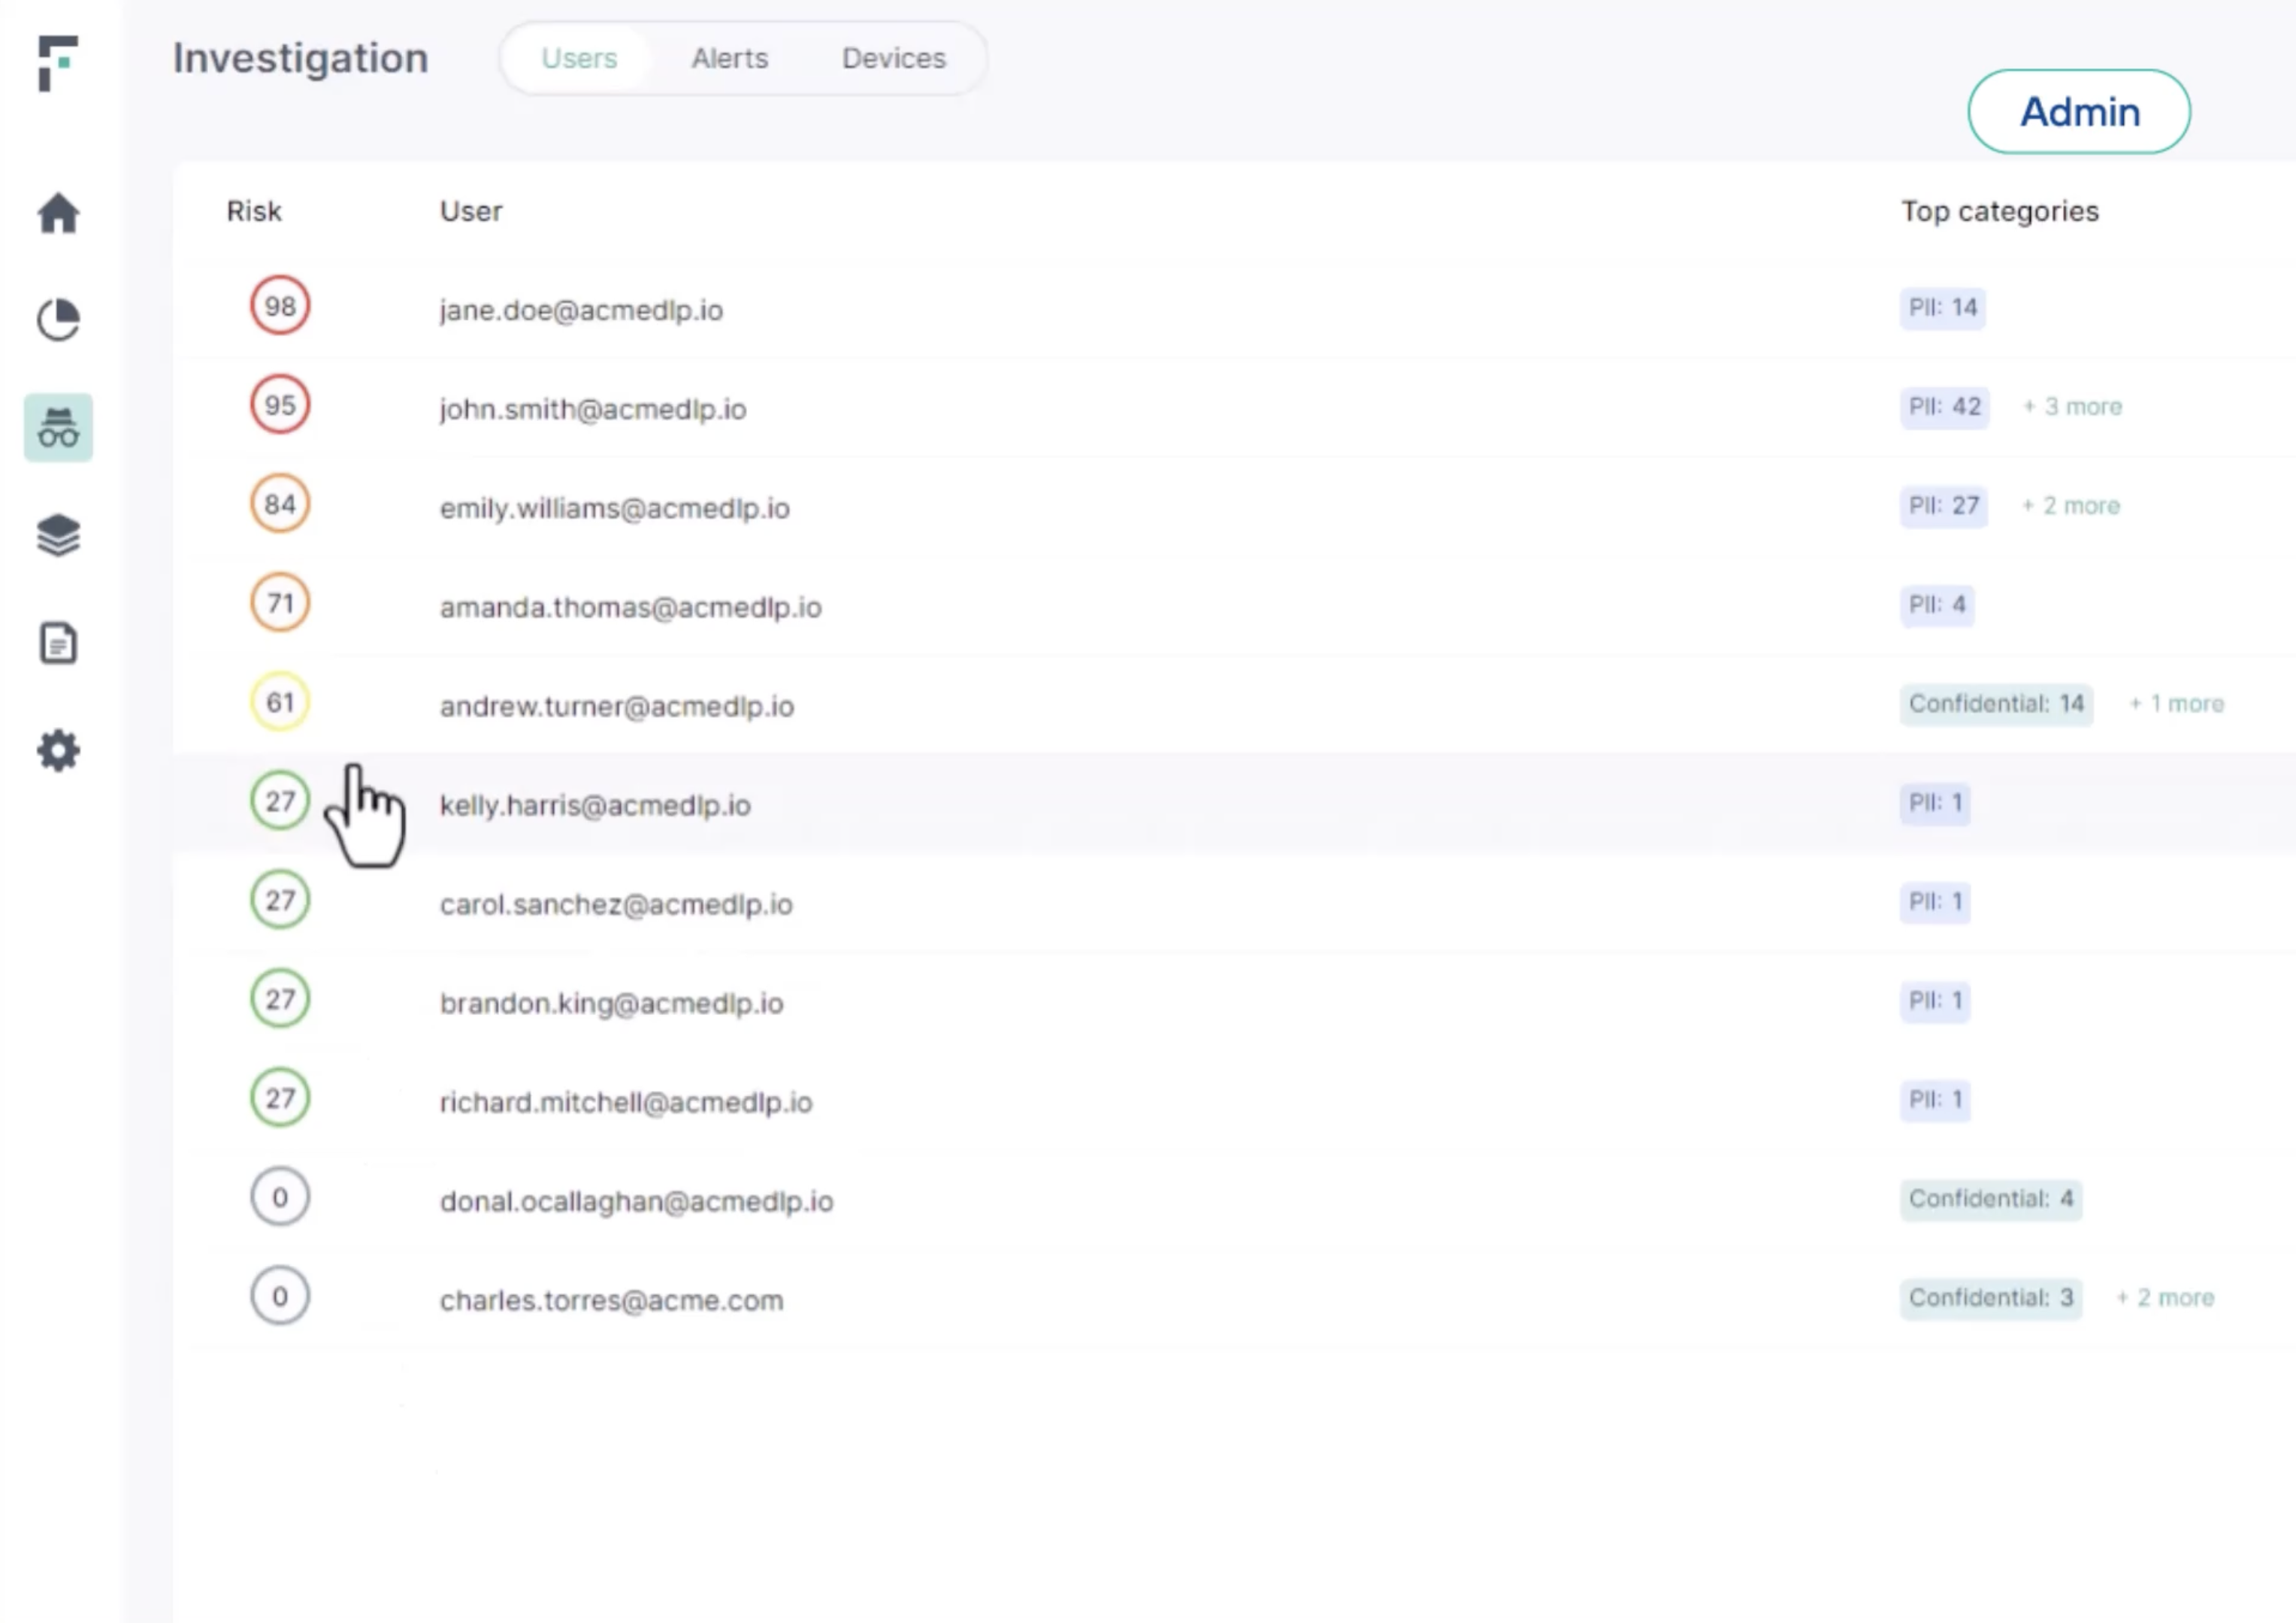This screenshot has height=1623, width=2296.
Task: Open the document reports sidebar icon
Action: click(58, 643)
